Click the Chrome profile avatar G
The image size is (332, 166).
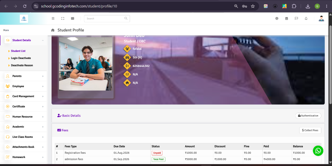[x=317, y=6]
